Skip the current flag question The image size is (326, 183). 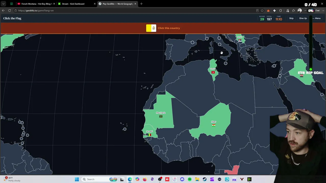click(291, 18)
